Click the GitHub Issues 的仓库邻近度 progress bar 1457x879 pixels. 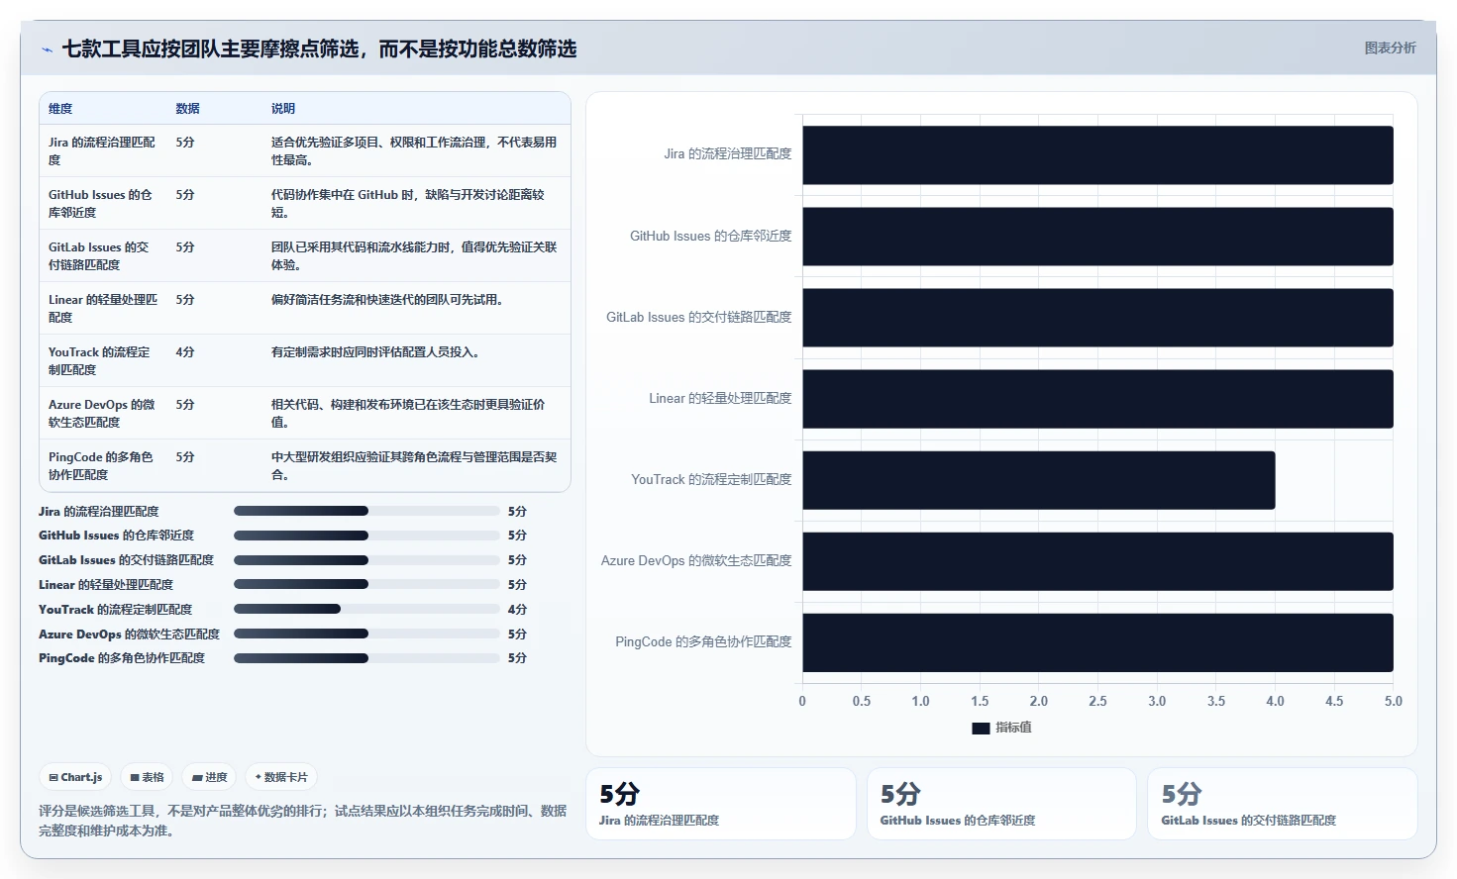tap(366, 536)
